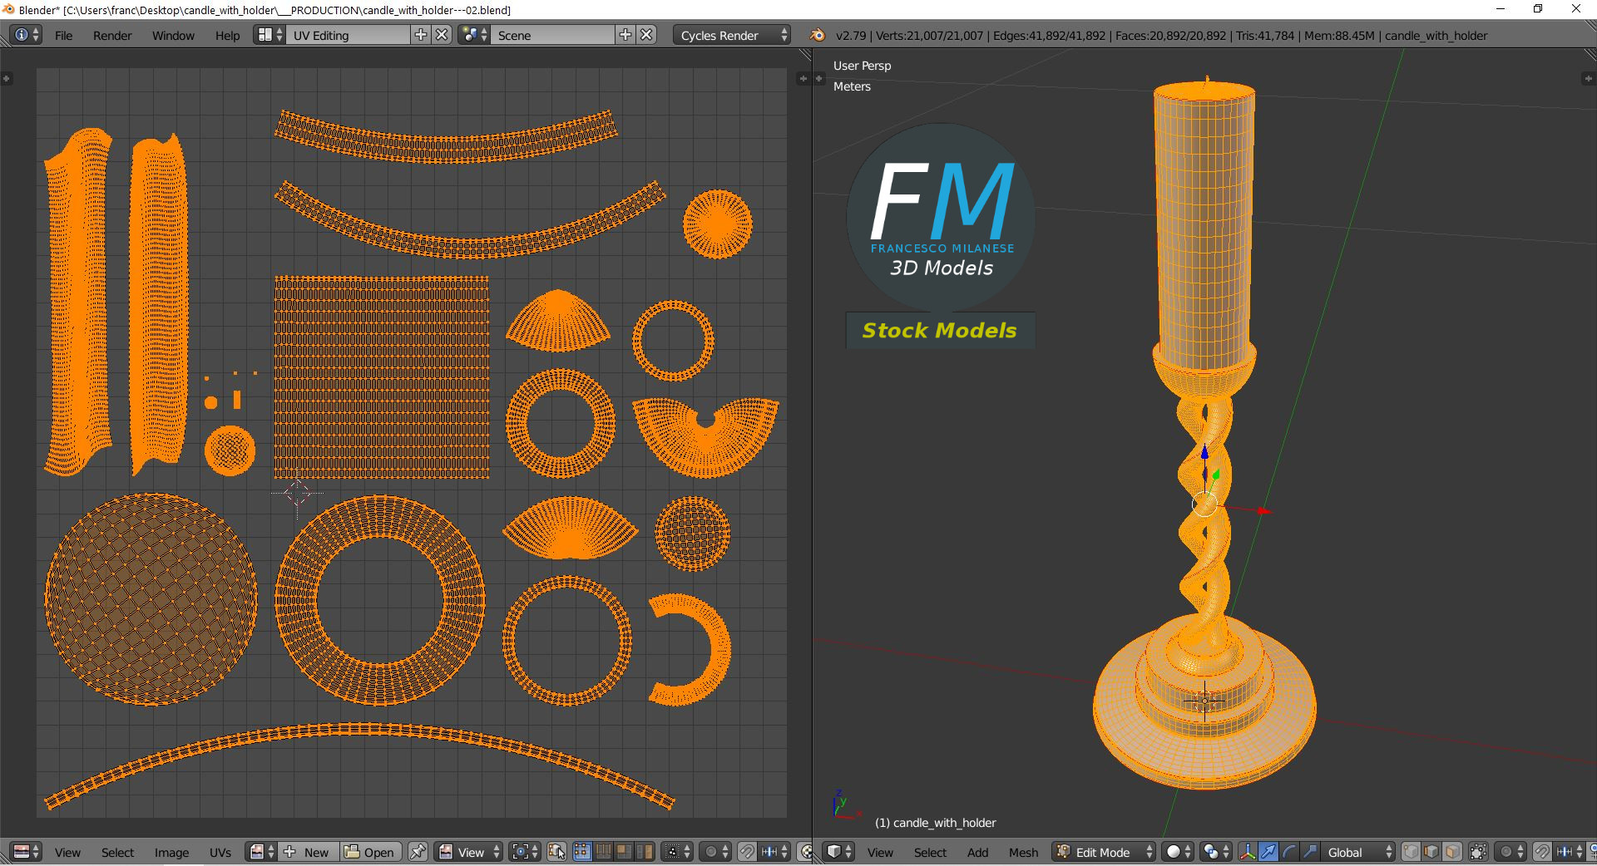
Task: Open the Add menu in 3D viewport
Action: tap(977, 853)
